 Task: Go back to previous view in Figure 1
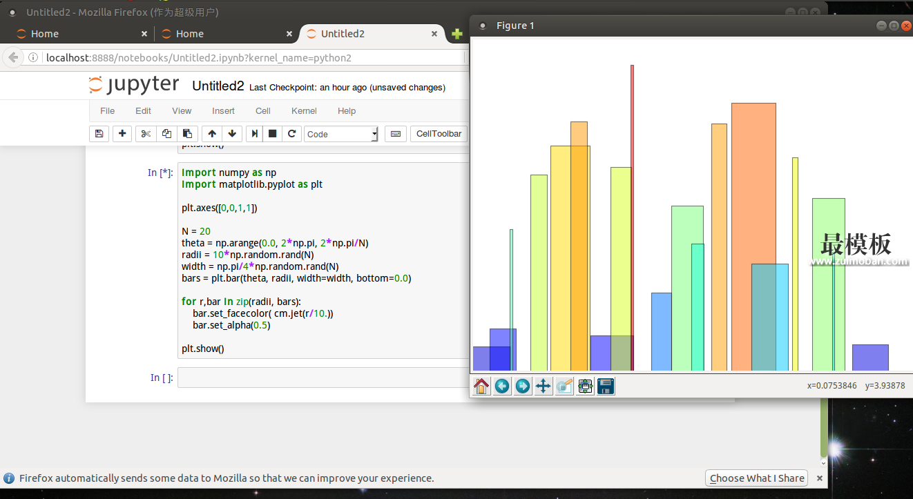click(x=502, y=386)
